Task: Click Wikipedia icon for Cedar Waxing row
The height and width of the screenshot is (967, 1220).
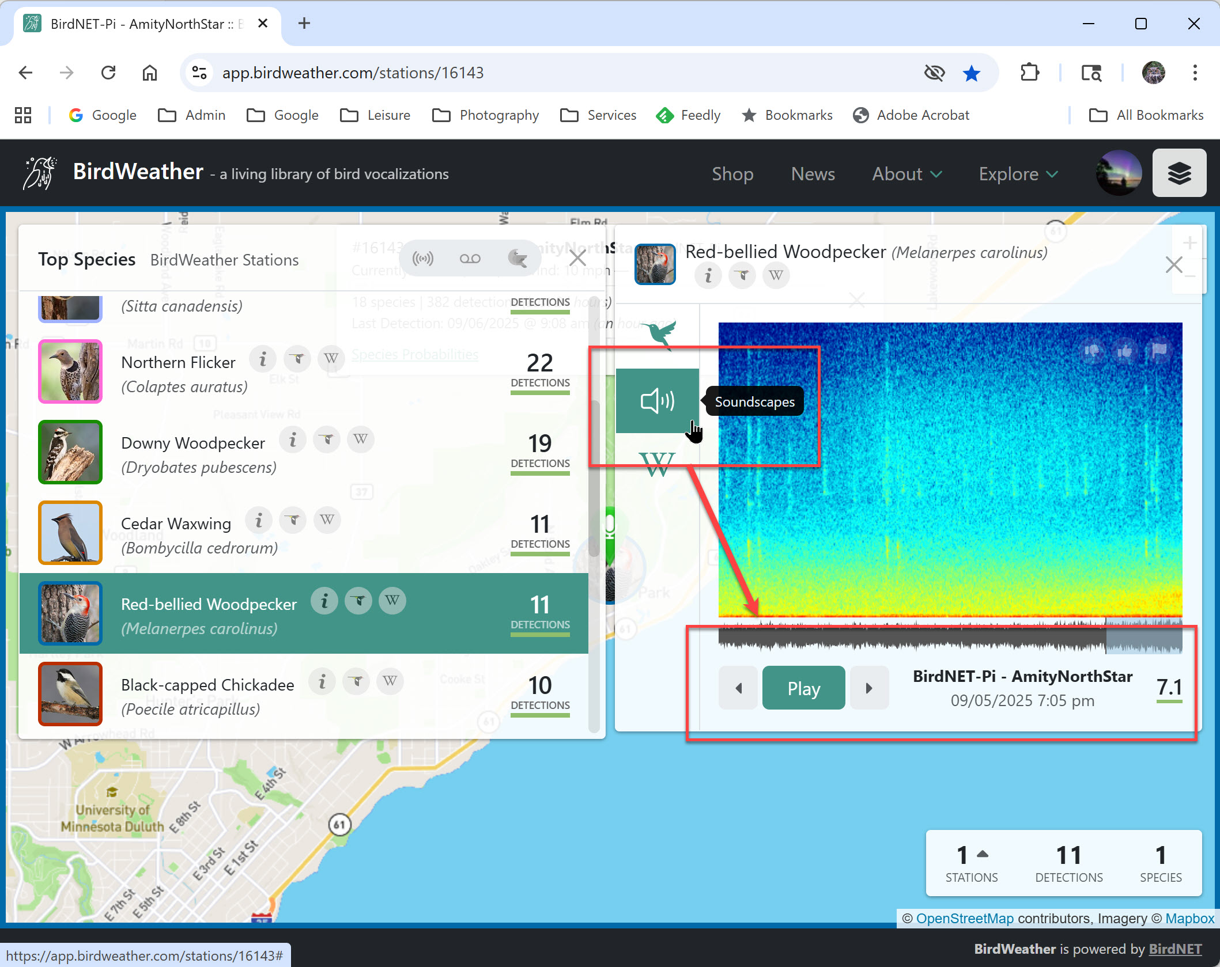Action: pos(327,520)
